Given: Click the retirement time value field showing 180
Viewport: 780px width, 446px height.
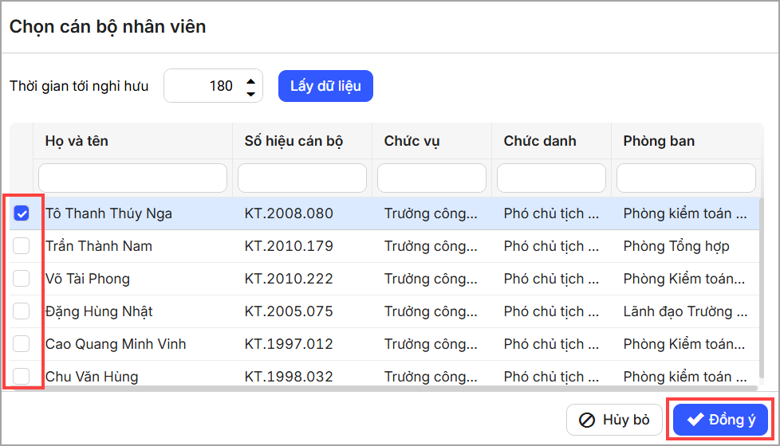Looking at the screenshot, I should click(x=203, y=86).
